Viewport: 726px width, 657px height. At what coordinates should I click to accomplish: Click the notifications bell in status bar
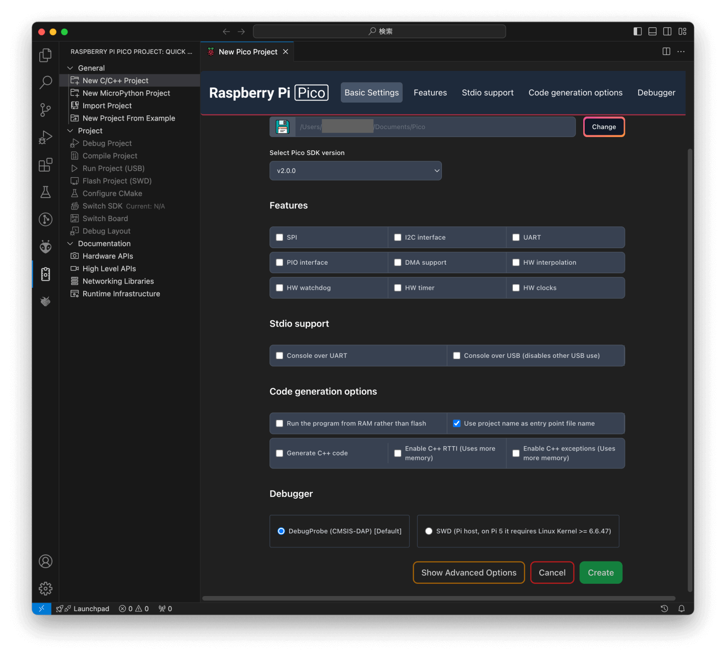point(681,609)
